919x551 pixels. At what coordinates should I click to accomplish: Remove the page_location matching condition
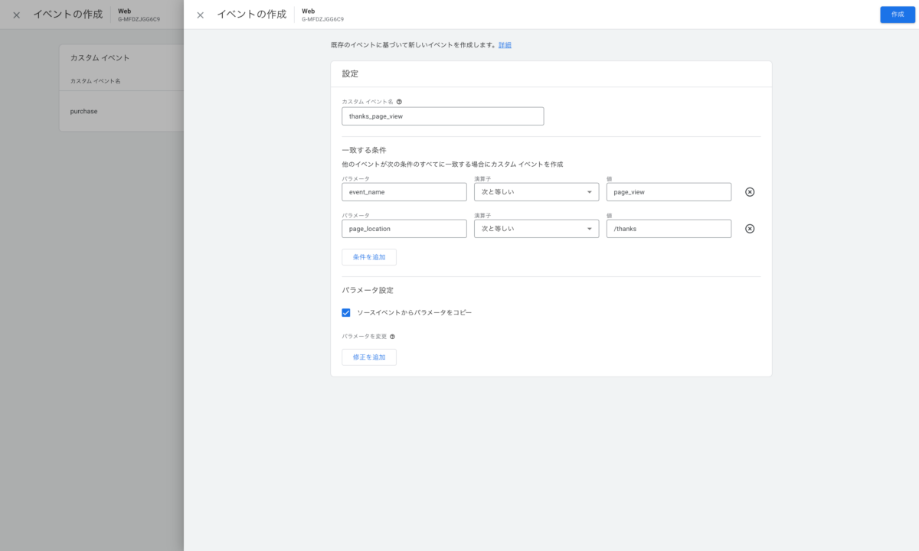point(749,228)
